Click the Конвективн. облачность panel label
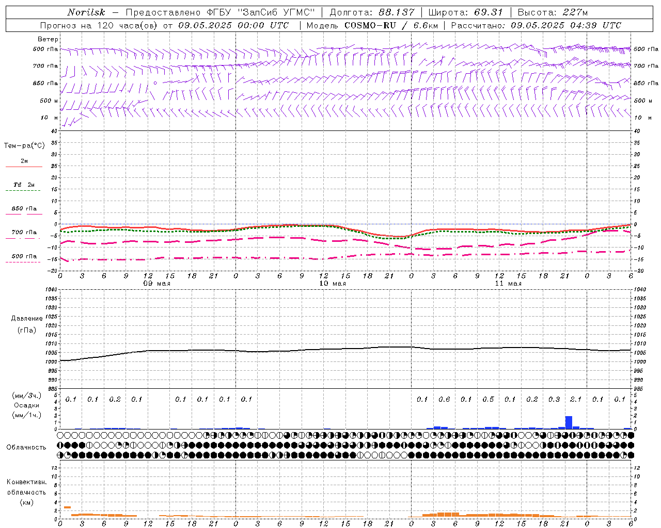Screen dimensions: 661x528 26,487
